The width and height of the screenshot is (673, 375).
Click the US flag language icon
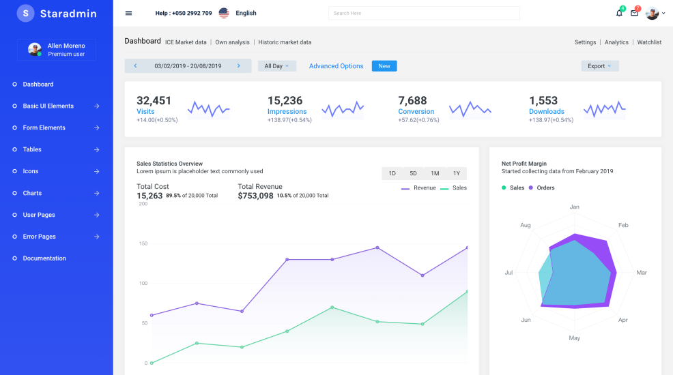click(224, 13)
